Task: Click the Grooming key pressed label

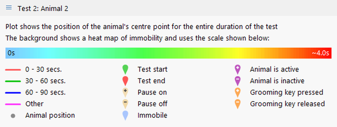Action: (x=286, y=93)
